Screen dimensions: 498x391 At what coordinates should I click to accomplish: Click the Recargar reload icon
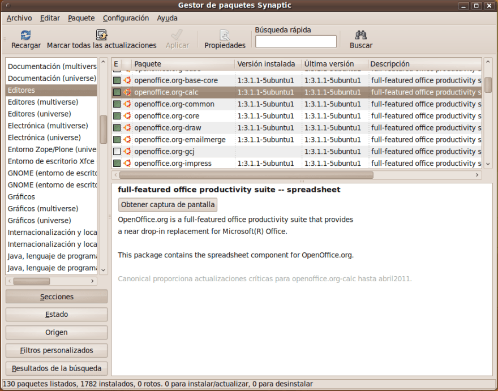(x=25, y=35)
